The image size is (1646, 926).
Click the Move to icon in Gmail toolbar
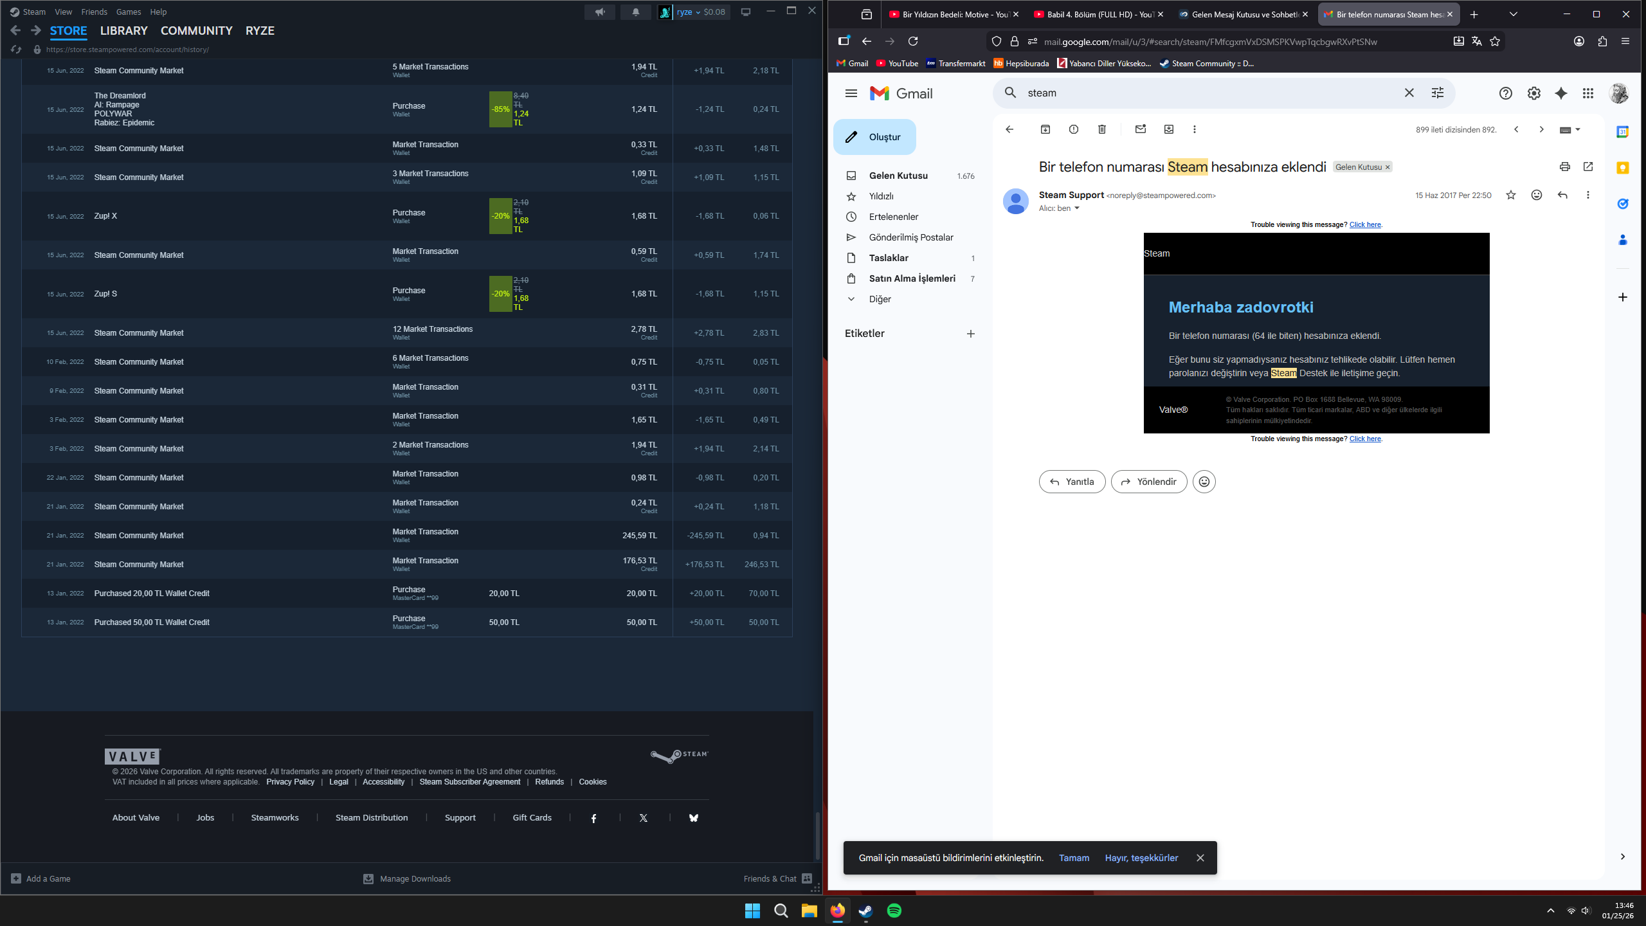click(1169, 129)
